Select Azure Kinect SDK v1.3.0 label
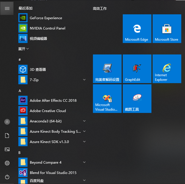The width and height of the screenshot is (185, 184). pos(49,142)
